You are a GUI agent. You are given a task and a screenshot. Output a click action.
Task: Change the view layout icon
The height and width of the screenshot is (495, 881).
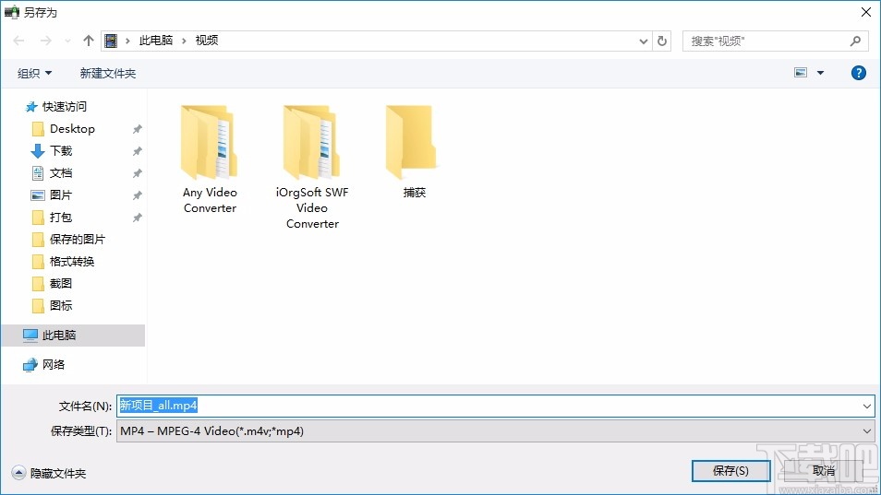pos(801,72)
